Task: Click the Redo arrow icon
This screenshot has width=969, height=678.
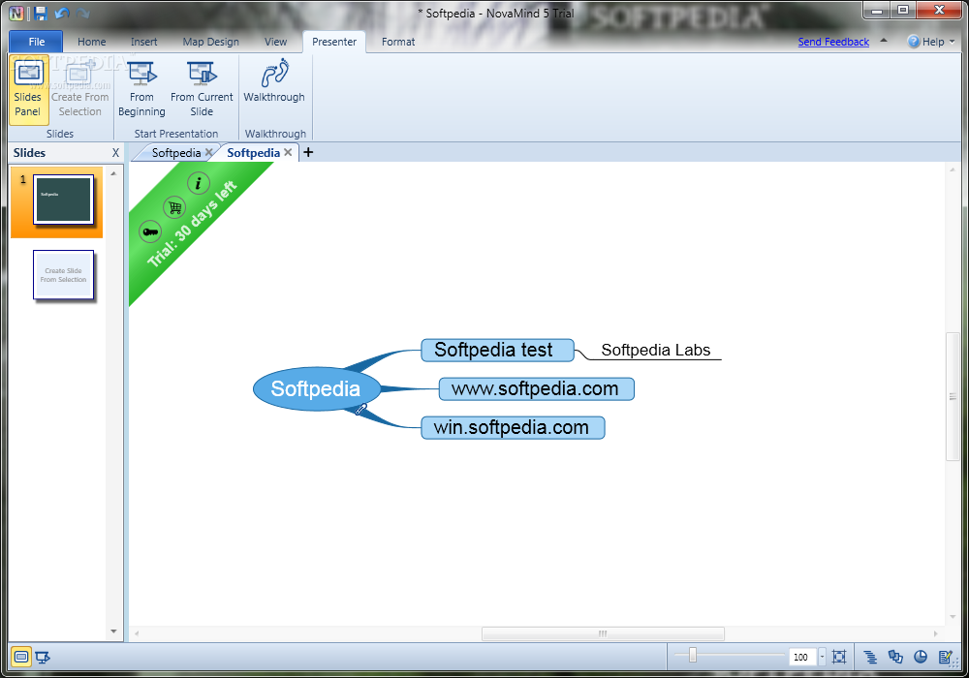Action: (x=83, y=13)
